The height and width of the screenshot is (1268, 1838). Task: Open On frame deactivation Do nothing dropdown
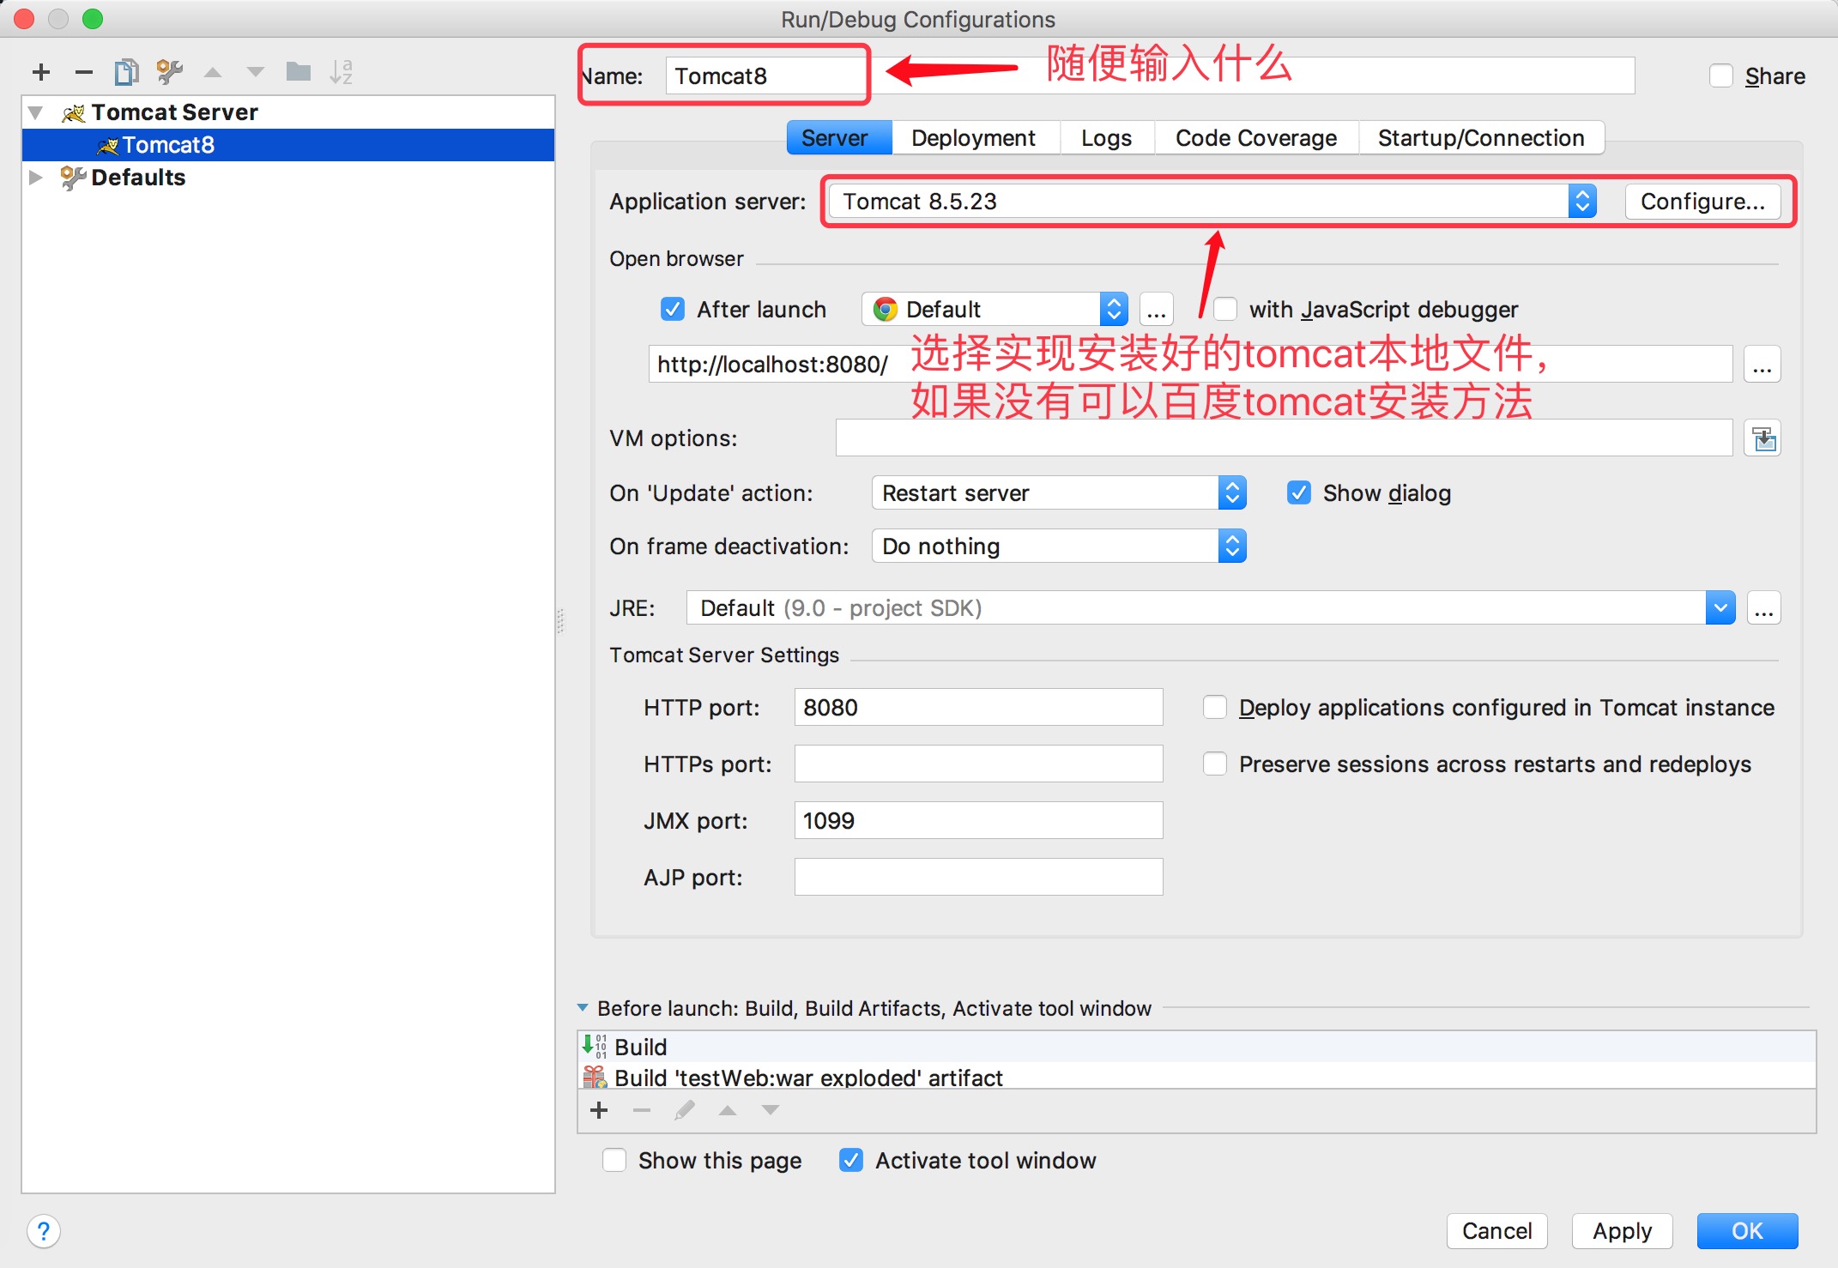(x=1059, y=546)
